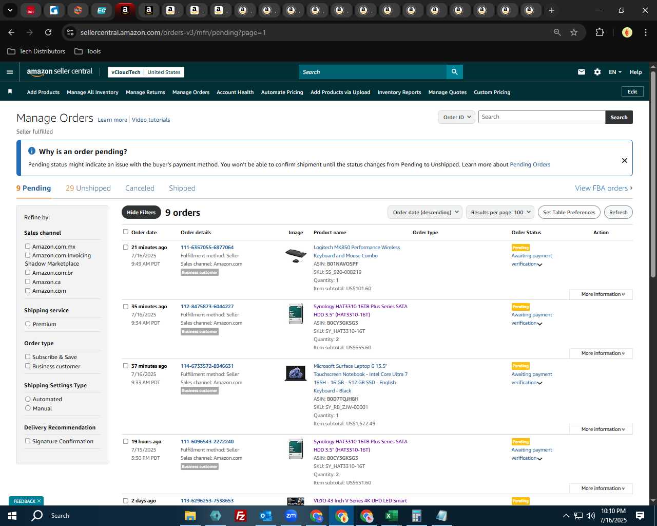Select the checkbox for order 111-6357055-6877064

(126, 247)
